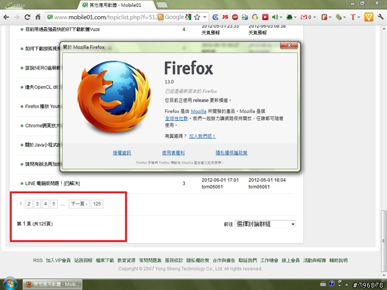
Task: Go to page 2 in pagination
Action: [x=29, y=204]
